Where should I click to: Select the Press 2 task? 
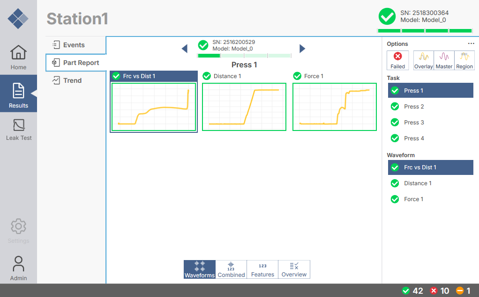point(430,107)
